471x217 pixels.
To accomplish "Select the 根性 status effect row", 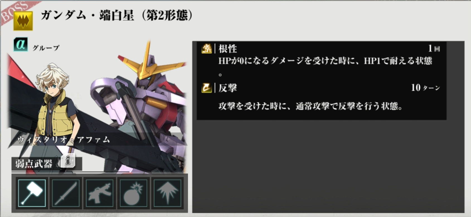I will 321,61.
